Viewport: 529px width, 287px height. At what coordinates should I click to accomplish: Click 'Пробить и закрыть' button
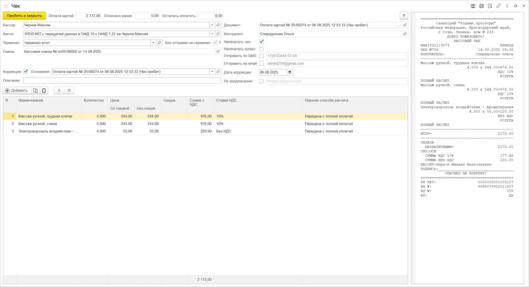pos(24,16)
